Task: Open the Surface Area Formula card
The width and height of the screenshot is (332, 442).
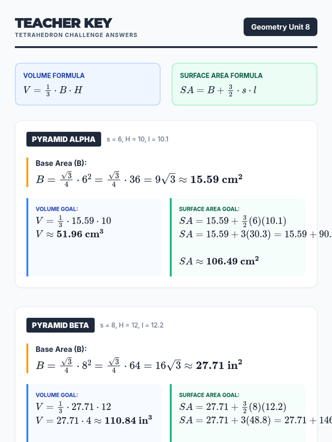Action: click(244, 84)
